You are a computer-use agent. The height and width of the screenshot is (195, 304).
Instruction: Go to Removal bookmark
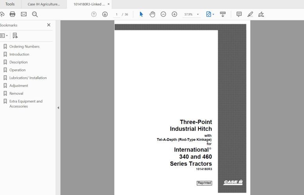click(16, 93)
